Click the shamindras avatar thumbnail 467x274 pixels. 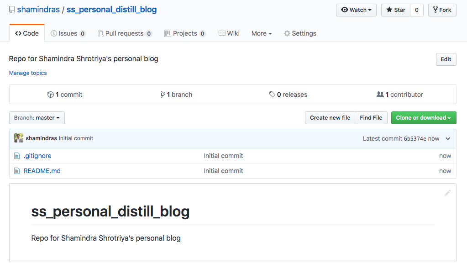click(18, 138)
